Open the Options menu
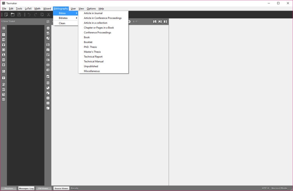 [91, 9]
